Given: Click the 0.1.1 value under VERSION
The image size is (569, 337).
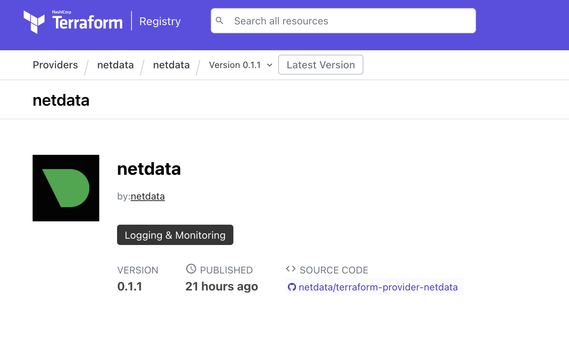Looking at the screenshot, I should [130, 286].
